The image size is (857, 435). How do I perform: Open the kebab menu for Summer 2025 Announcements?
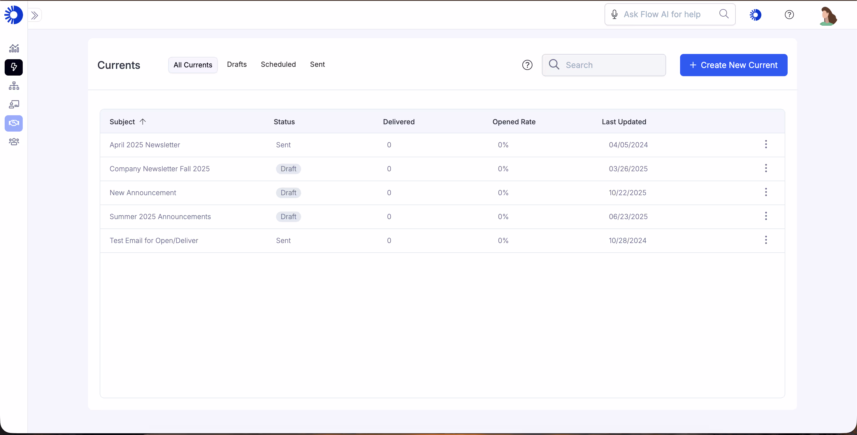(766, 216)
